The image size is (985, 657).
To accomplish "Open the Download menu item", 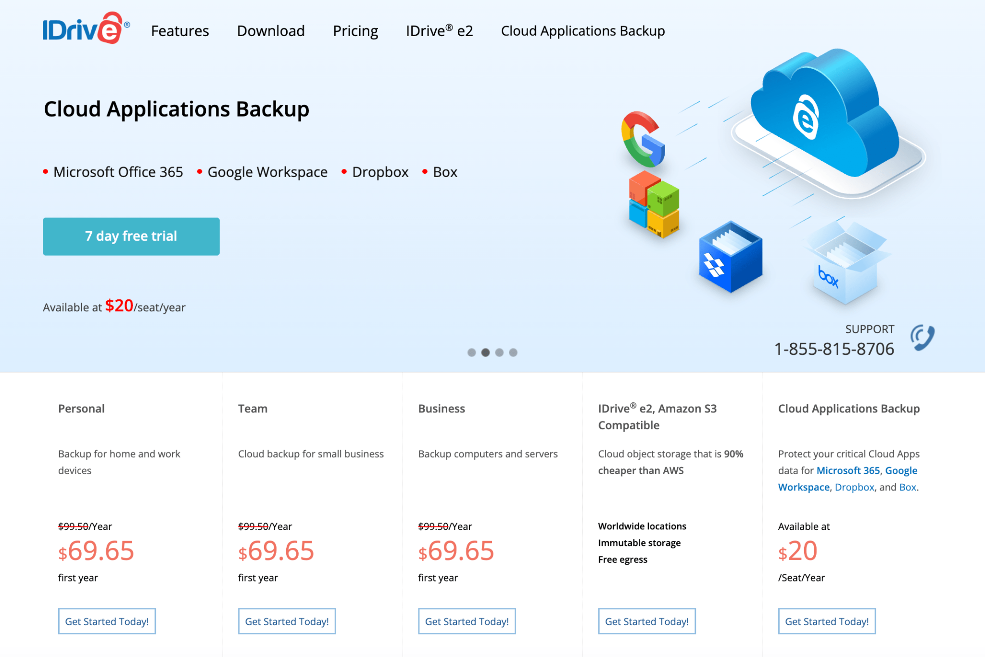I will [271, 31].
